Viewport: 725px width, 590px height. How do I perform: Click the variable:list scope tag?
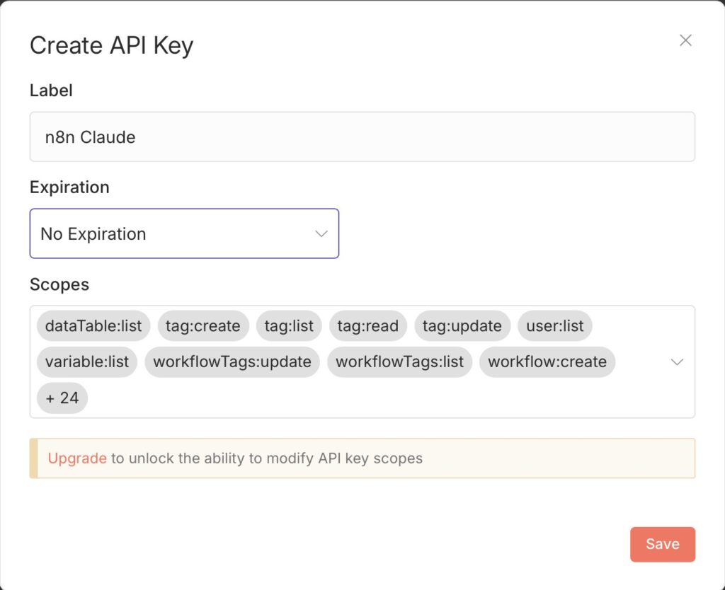point(87,361)
